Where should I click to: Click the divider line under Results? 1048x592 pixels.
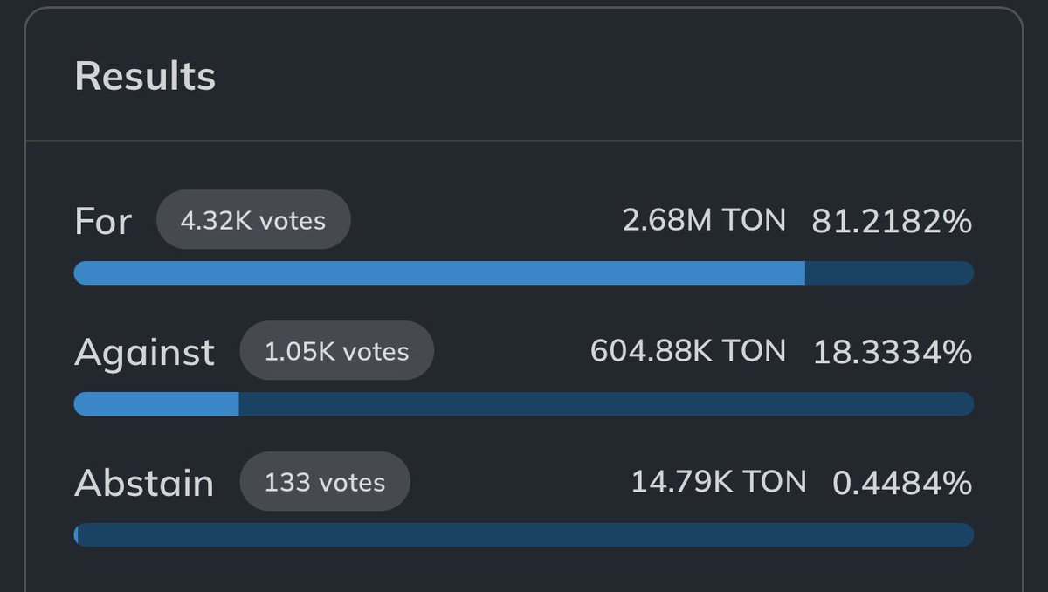524,141
